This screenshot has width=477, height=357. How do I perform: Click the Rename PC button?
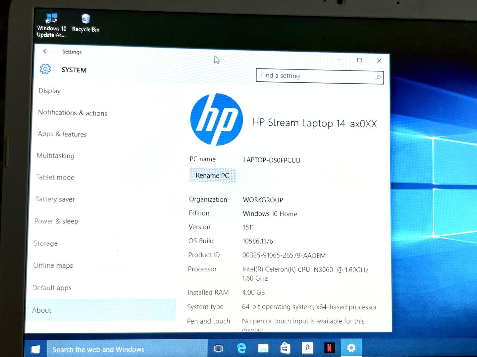pyautogui.click(x=212, y=175)
